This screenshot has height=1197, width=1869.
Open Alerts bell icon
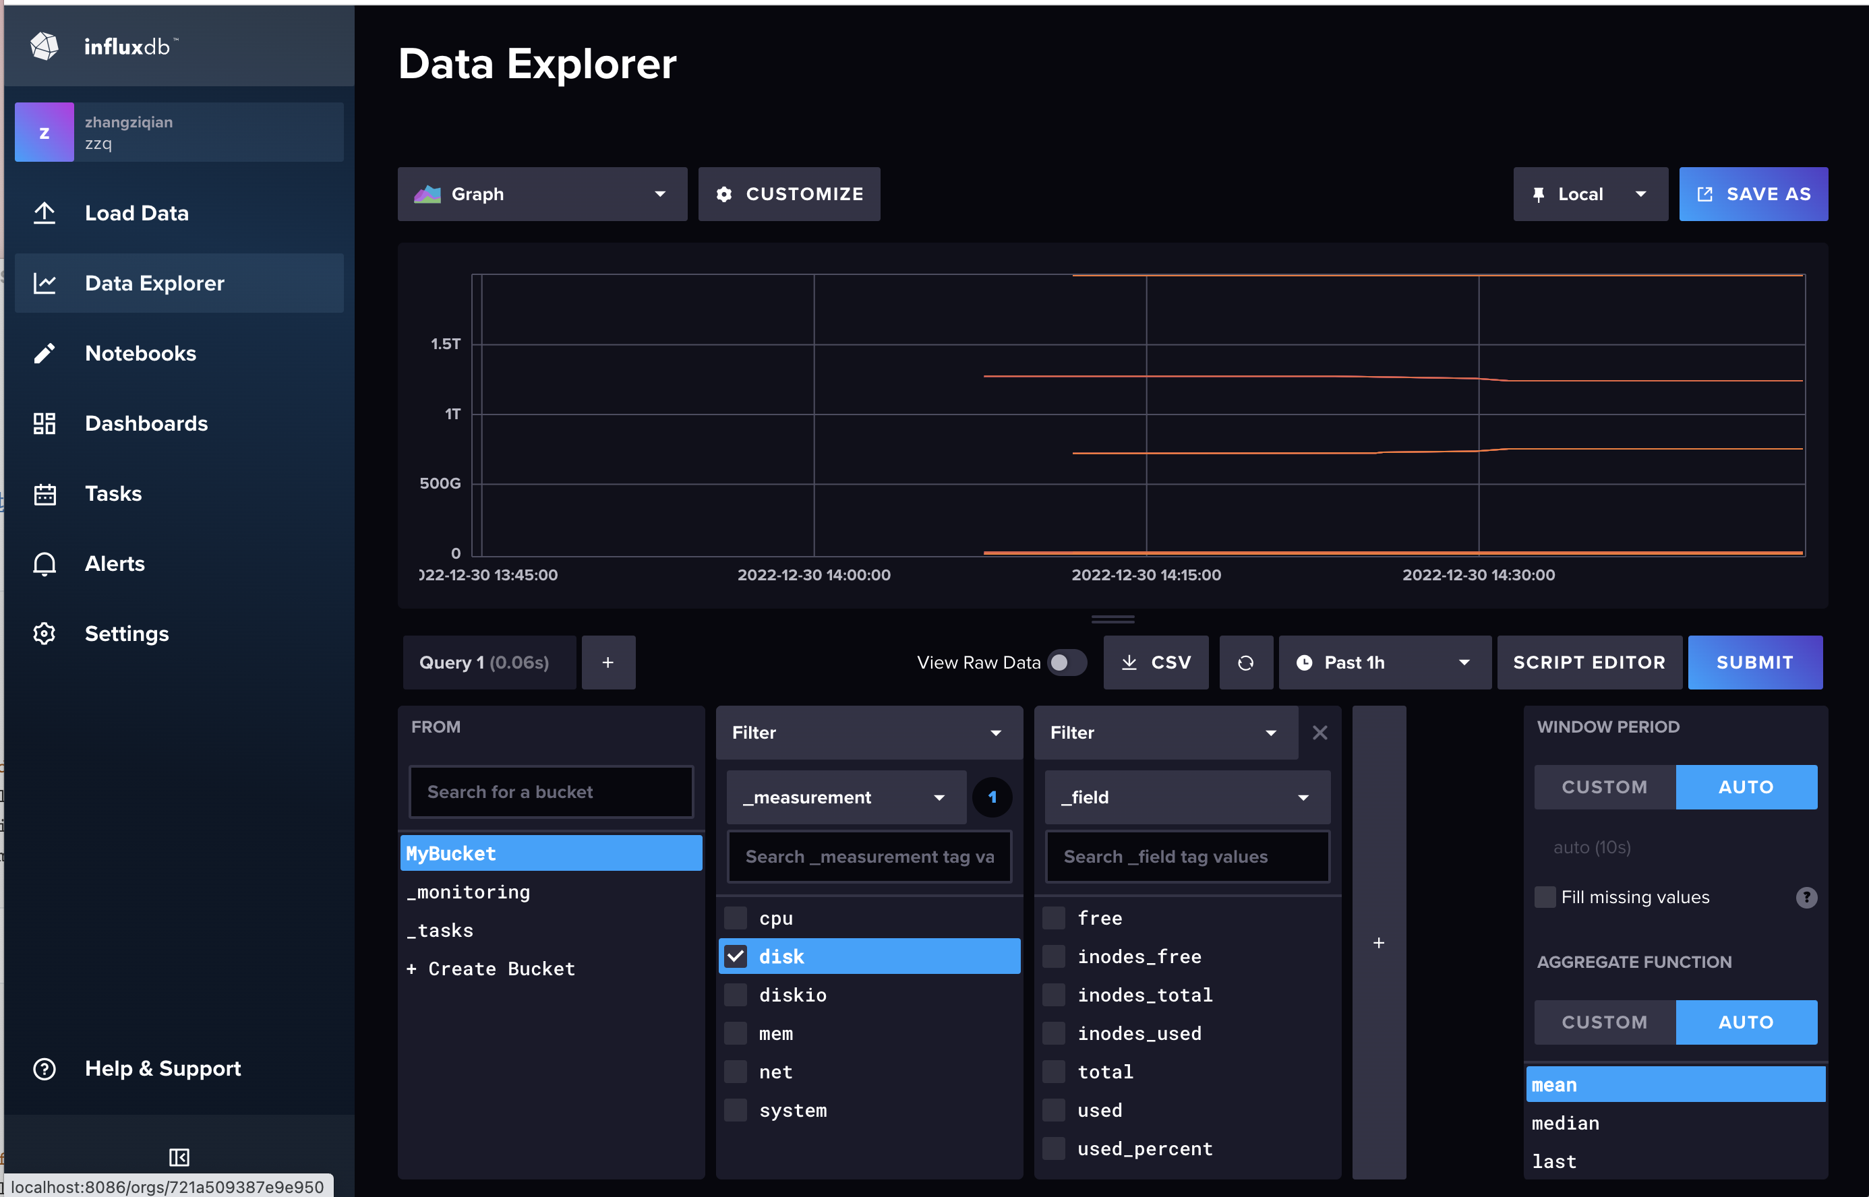[44, 563]
